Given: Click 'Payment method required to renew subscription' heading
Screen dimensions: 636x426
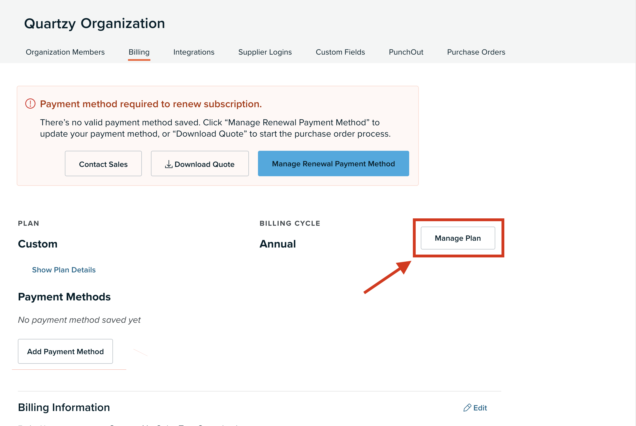Looking at the screenshot, I should [151, 104].
